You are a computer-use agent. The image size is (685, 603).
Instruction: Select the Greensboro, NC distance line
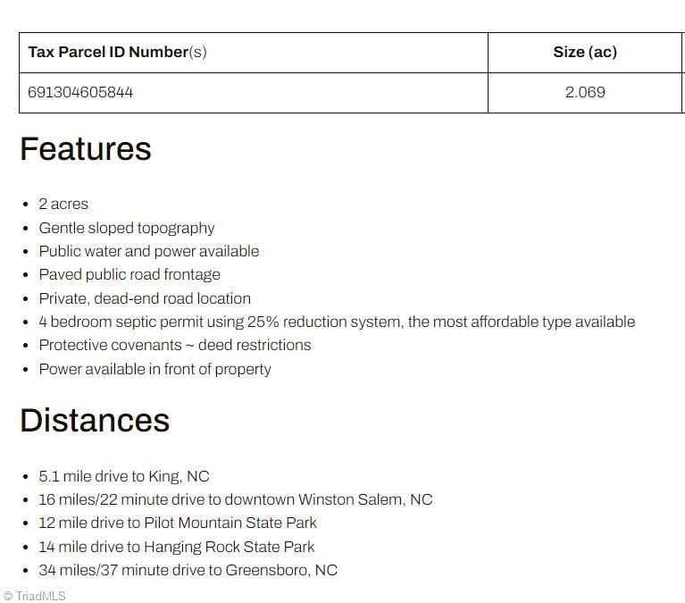(x=188, y=570)
